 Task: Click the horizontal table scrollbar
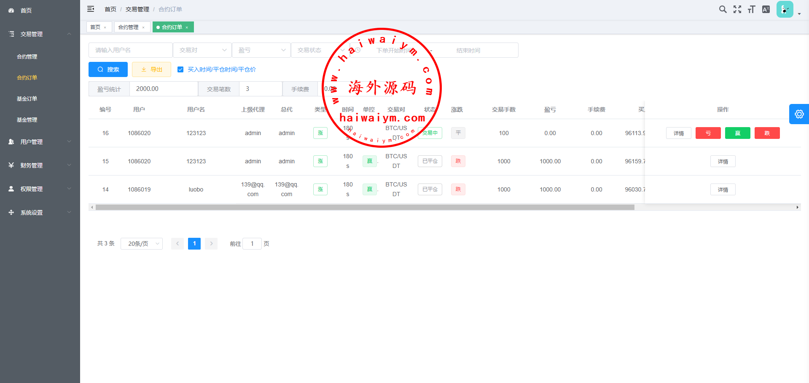point(365,207)
